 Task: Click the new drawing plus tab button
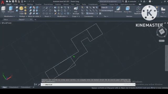(x=35, y=20)
